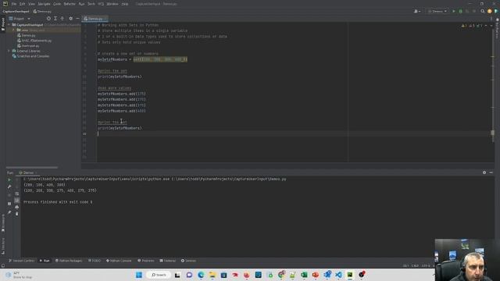500x281 pixels.
Task: Click the Search Everywhere magnifier icon
Action: 483,11
